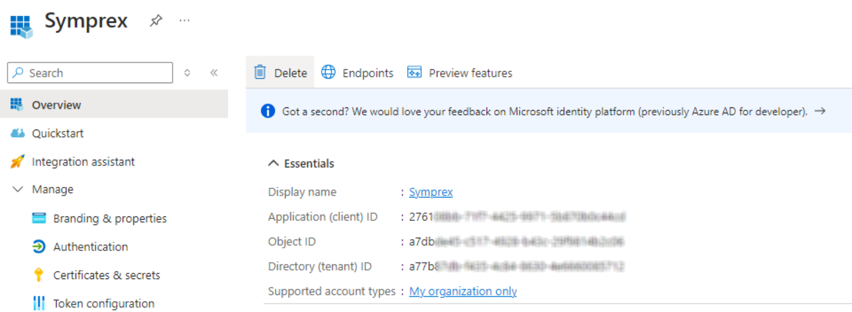Open the more options ellipsis menu

click(185, 21)
